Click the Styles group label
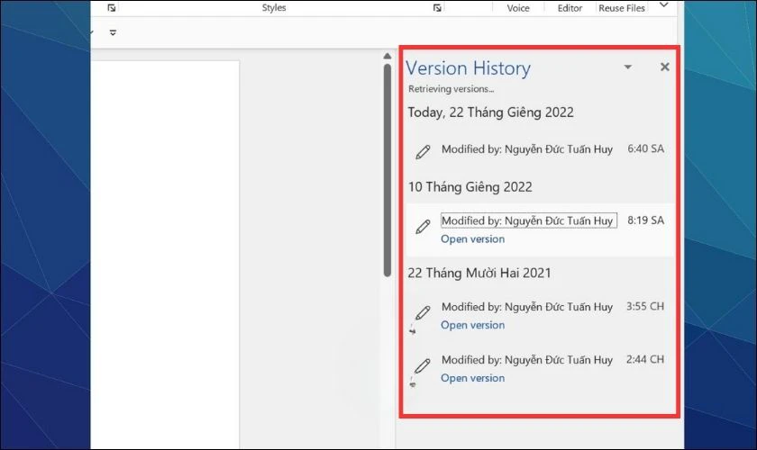This screenshot has width=757, height=450. [x=274, y=8]
